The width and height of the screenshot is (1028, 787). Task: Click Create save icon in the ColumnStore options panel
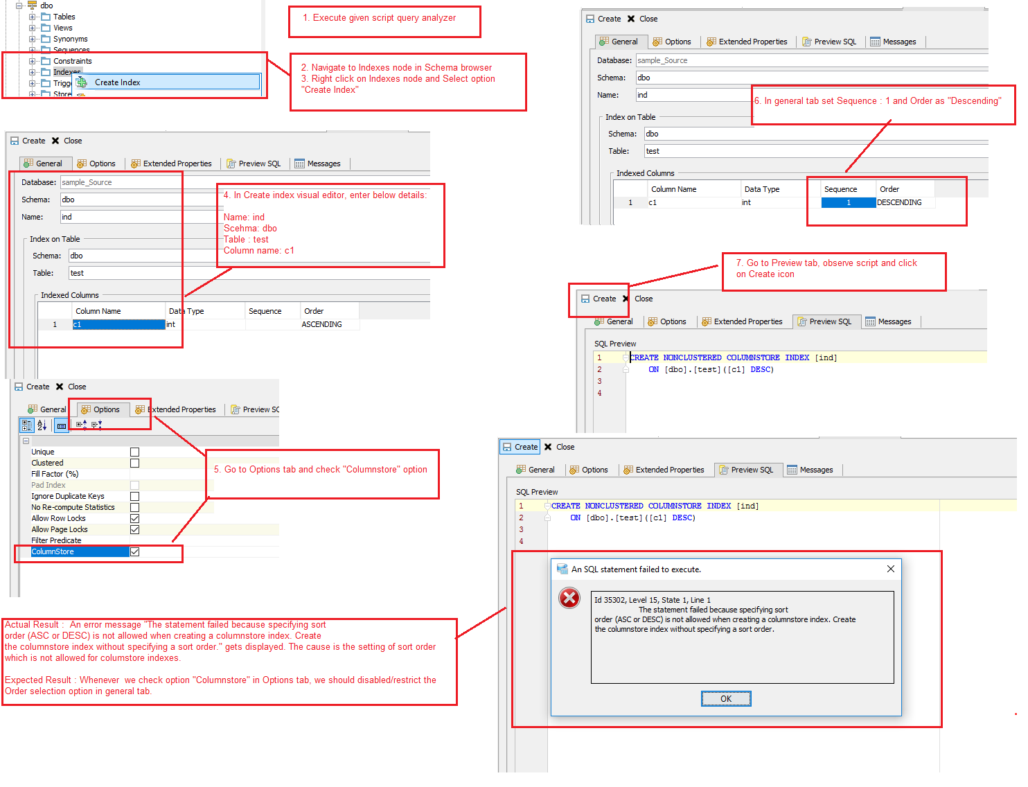19,387
